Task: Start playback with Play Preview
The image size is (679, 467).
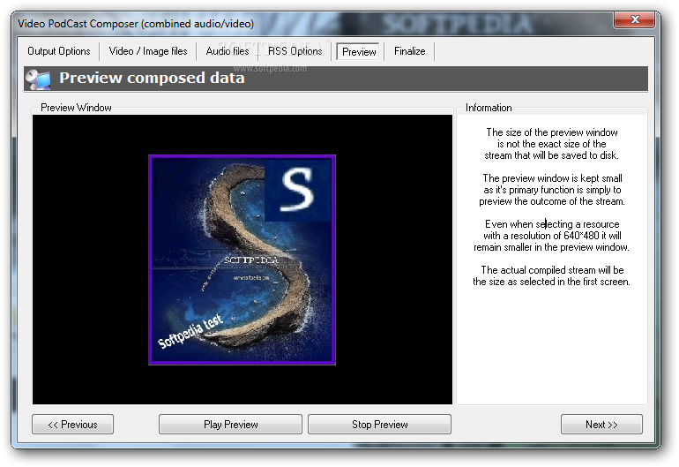Action: tap(230, 424)
